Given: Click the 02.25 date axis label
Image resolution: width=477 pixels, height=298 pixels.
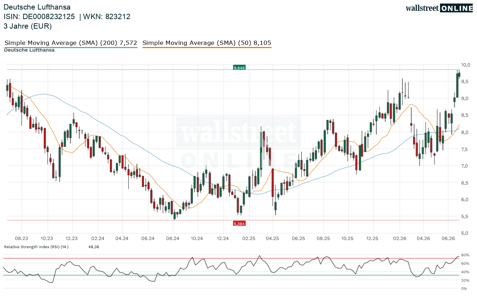Looking at the screenshot, I should click(x=249, y=239).
